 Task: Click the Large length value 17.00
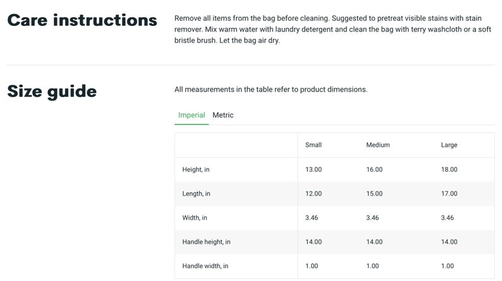pos(449,194)
